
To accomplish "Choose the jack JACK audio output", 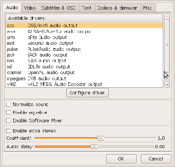I will click(x=84, y=55).
